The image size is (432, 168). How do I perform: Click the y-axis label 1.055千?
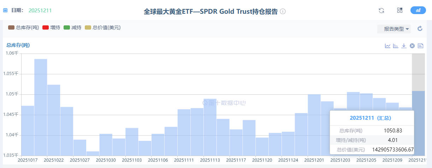tap(10, 74)
